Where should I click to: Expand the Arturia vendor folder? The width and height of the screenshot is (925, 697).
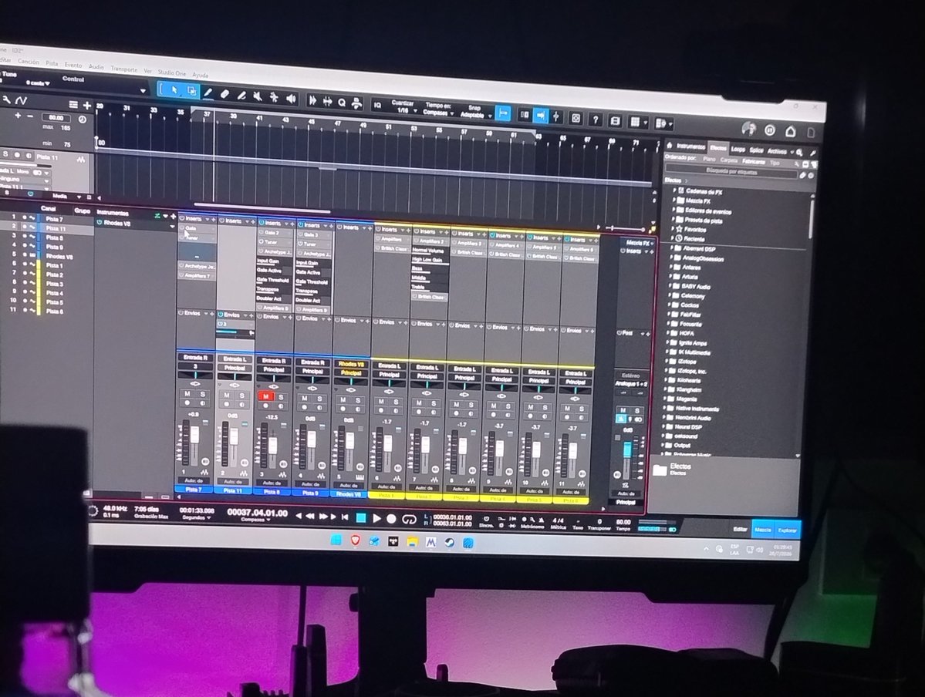coord(671,276)
